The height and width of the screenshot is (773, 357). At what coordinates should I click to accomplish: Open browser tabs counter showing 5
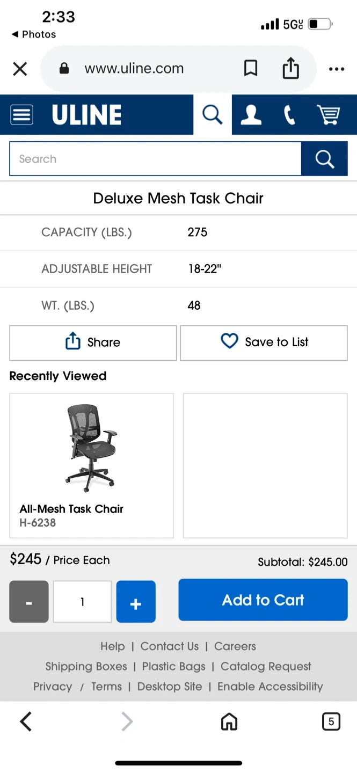pos(331,722)
